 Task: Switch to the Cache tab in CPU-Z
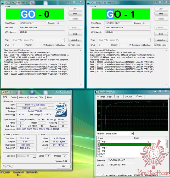pyautogui.click(x=14, y=97)
